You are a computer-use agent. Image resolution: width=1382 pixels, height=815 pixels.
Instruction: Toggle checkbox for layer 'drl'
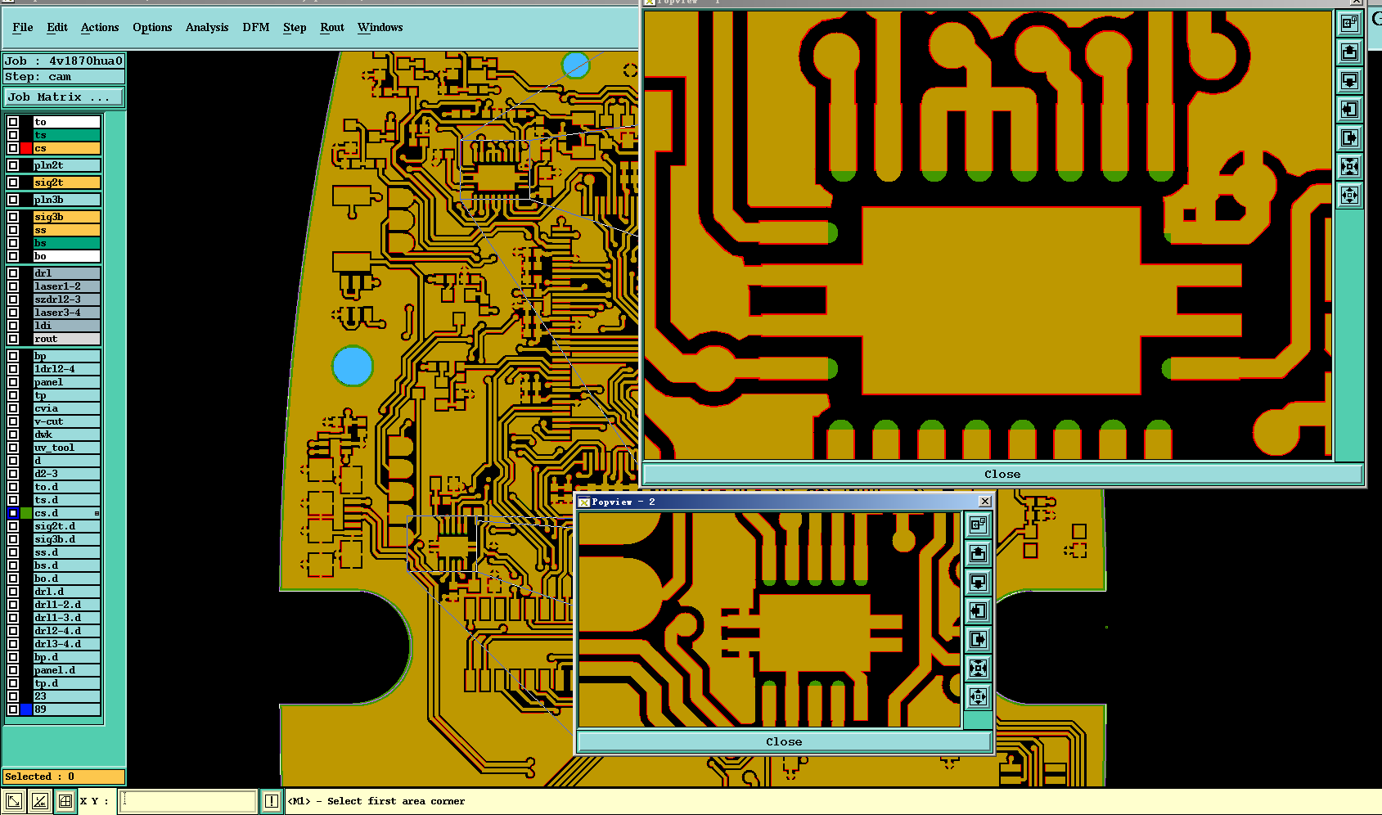click(13, 273)
